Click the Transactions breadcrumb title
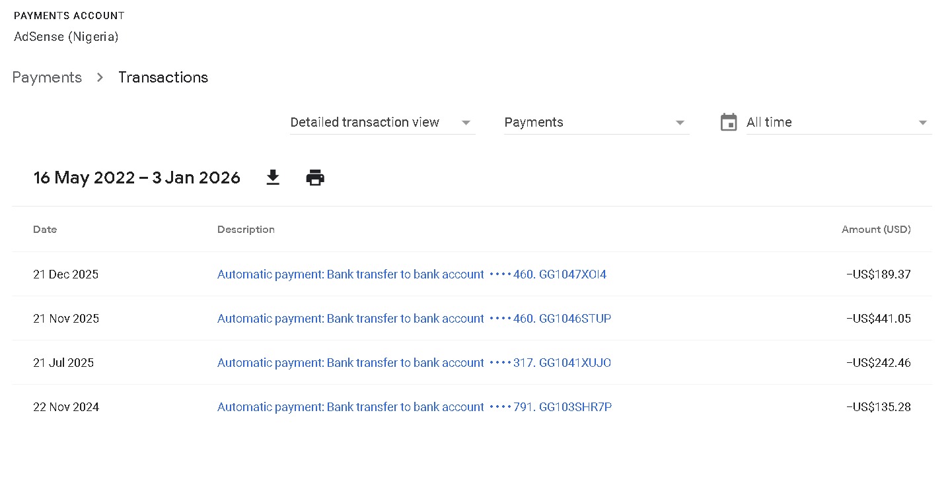The image size is (950, 483). [163, 77]
